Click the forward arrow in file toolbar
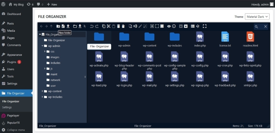 46,26
